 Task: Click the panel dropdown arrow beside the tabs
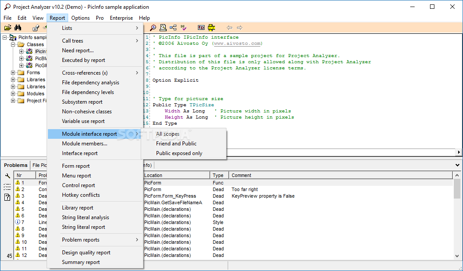coord(457,165)
